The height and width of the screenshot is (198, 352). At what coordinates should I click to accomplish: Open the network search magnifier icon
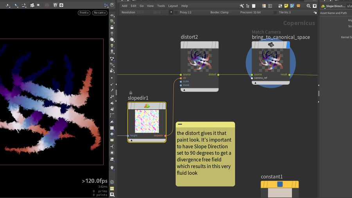tap(309, 6)
